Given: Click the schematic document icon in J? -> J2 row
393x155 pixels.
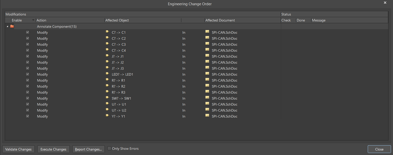Looking at the screenshot, I should (x=207, y=62).
